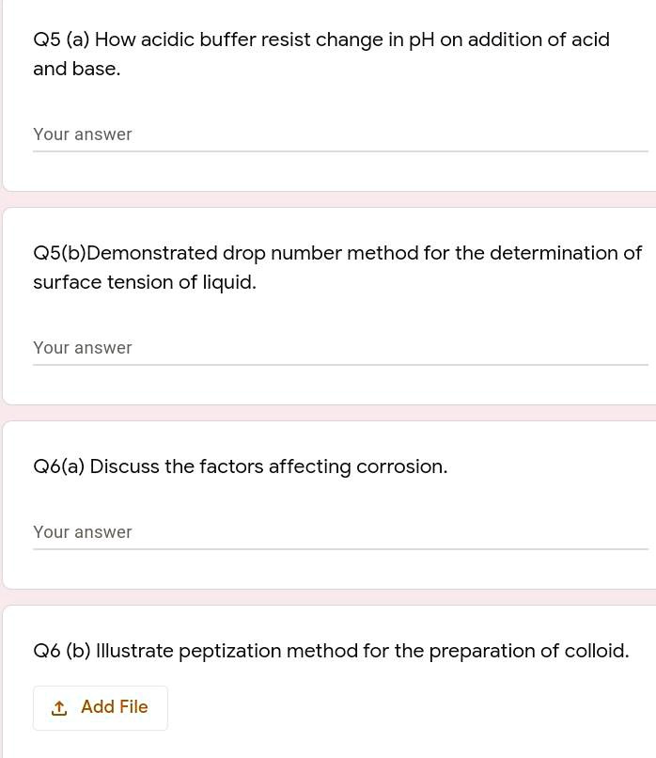Click the Q5(a) acidic buffer question card

pos(328,94)
